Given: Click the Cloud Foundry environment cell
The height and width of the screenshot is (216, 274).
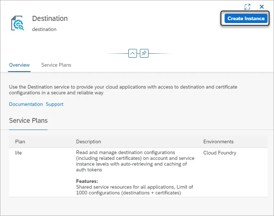Looking at the screenshot, I should tap(220, 153).
